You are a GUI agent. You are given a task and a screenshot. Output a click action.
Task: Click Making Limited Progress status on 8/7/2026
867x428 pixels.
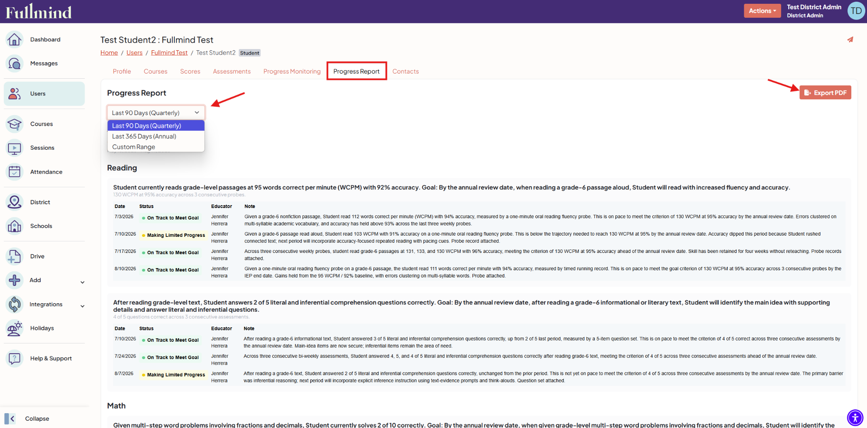[173, 375]
